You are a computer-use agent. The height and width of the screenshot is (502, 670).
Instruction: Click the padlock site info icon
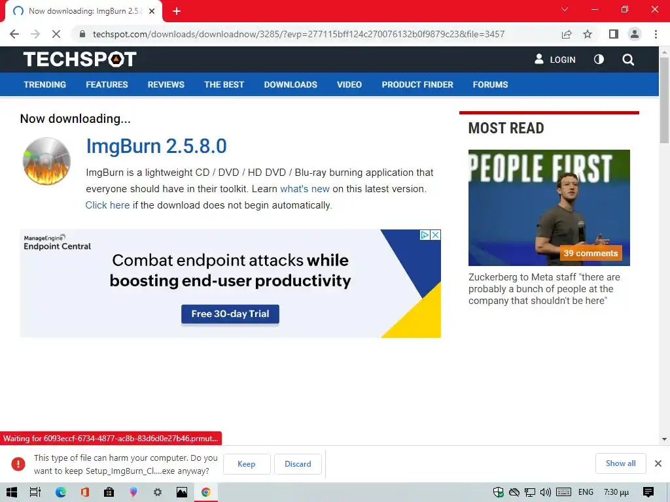(82, 34)
